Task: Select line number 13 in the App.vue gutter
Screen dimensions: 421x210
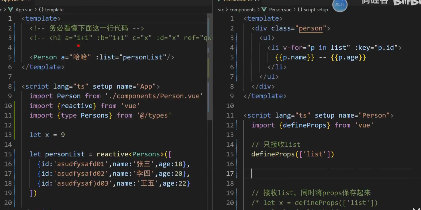Action: tap(8, 135)
